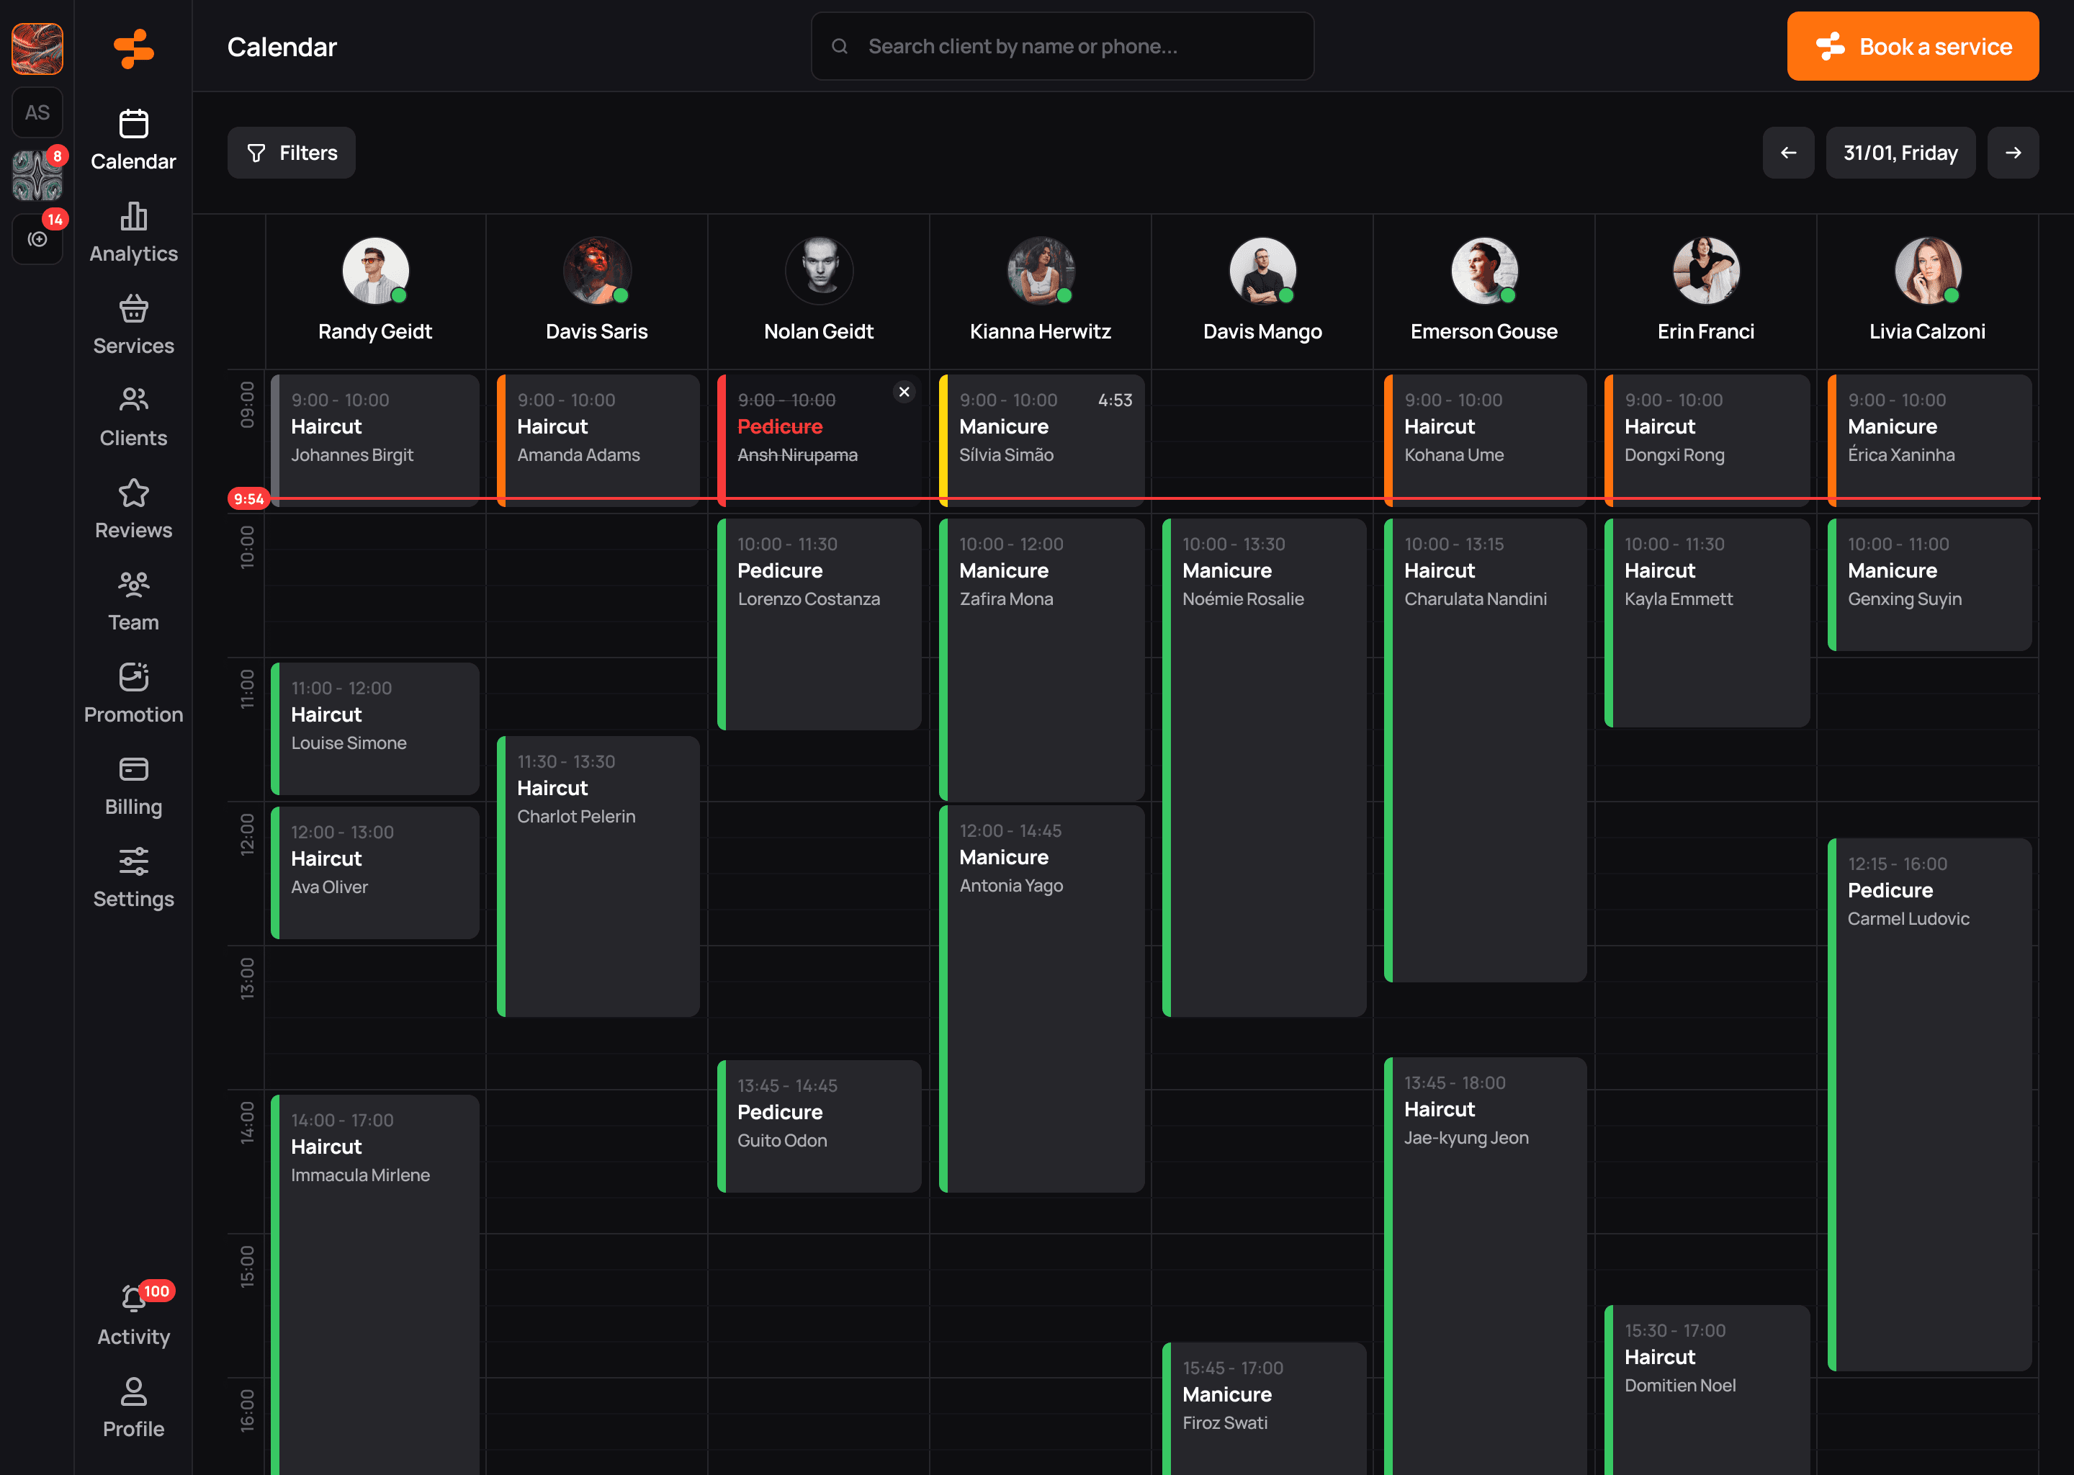Go to the previous day
This screenshot has width=2074, height=1475.
[x=1788, y=153]
